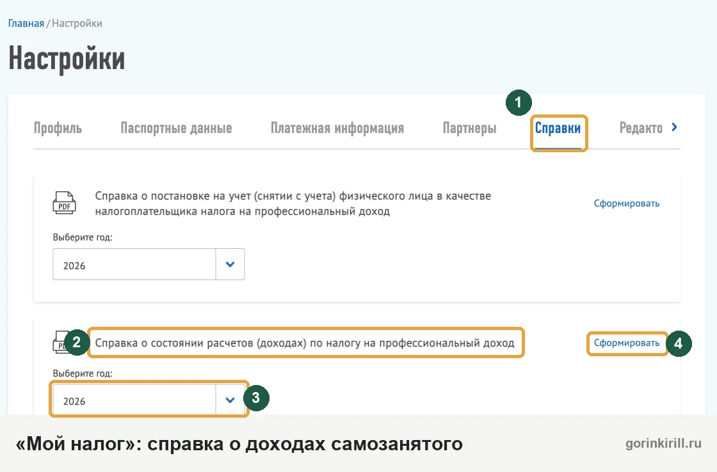Click the Настройки breadcrumb text
Image resolution: width=717 pixels, height=472 pixels.
tap(77, 23)
